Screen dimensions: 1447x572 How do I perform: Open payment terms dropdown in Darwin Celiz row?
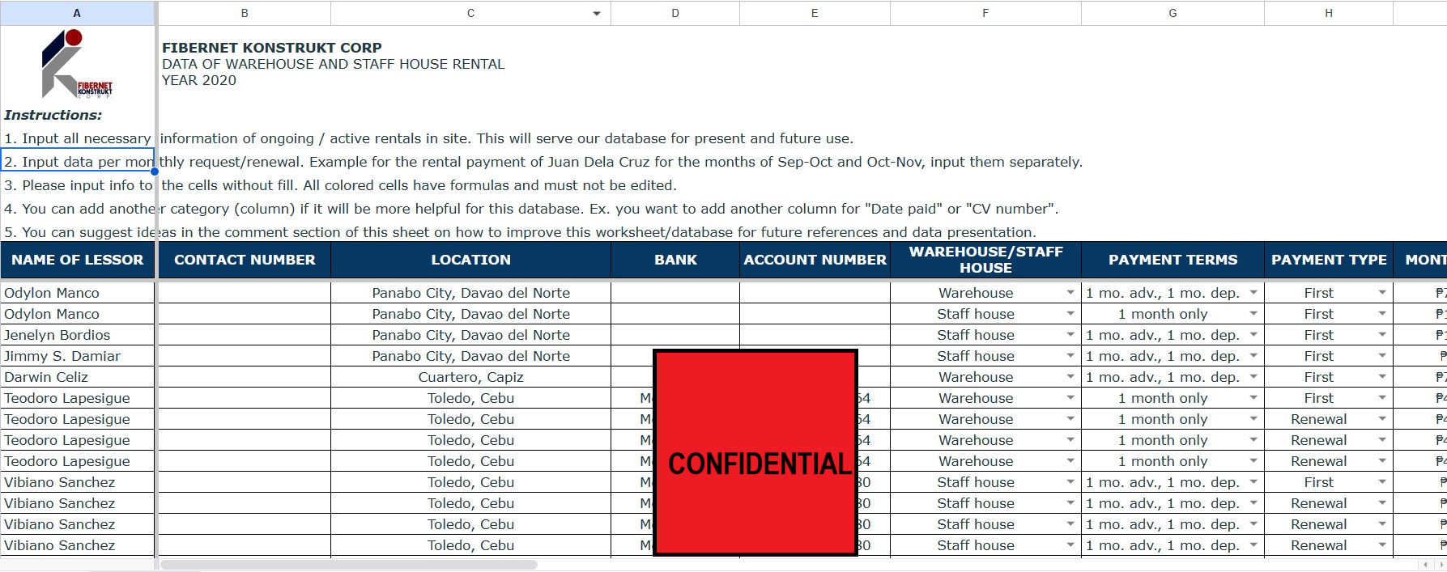coord(1253,377)
